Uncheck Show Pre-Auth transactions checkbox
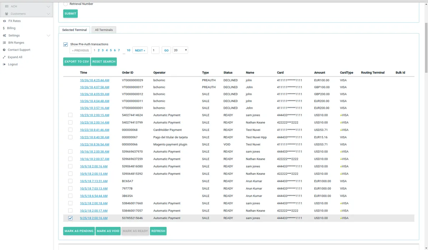The height and width of the screenshot is (250, 428). pyautogui.click(x=66, y=45)
